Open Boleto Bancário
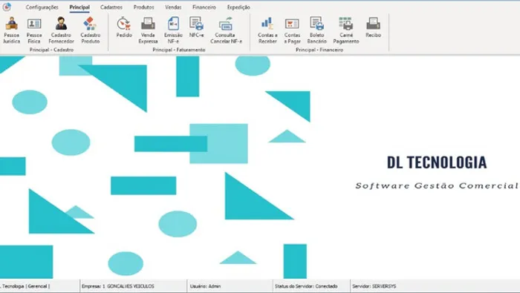The height and width of the screenshot is (293, 520). pos(316,30)
